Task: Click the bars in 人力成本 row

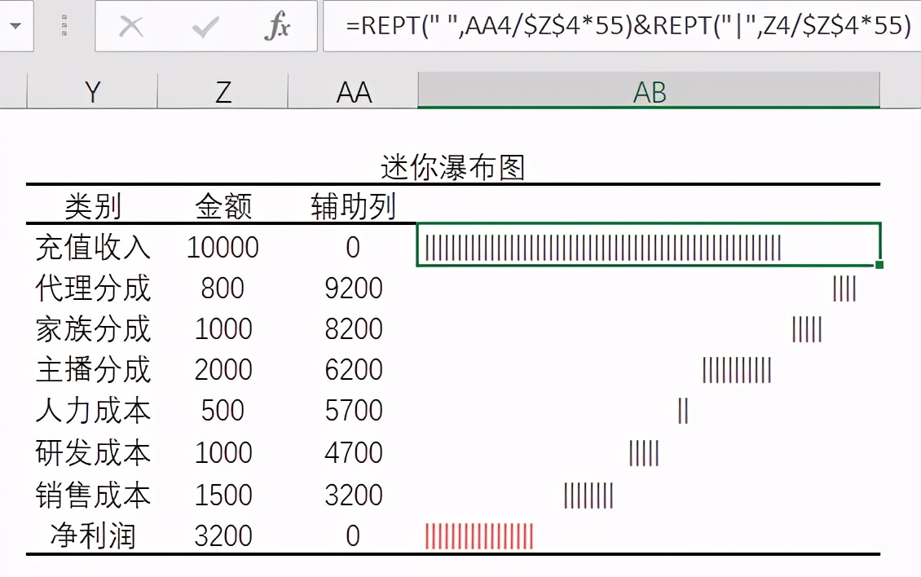Action: click(x=683, y=411)
